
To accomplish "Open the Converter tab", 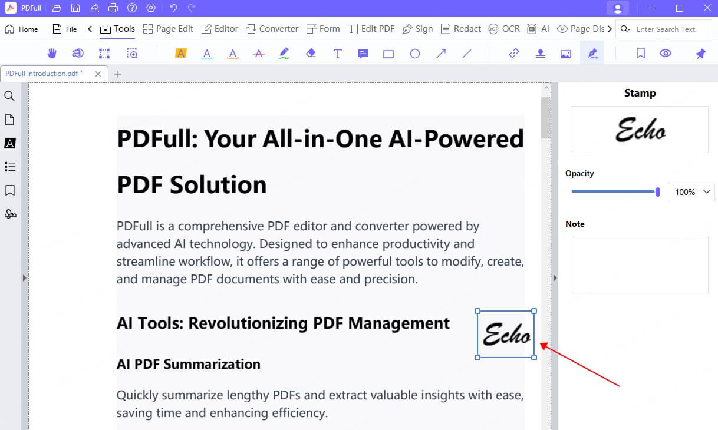I will click(272, 29).
